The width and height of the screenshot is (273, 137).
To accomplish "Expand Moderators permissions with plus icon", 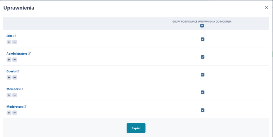I will tap(9, 113).
